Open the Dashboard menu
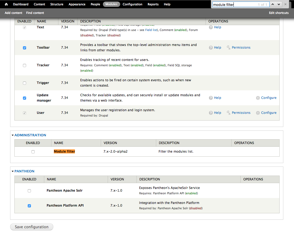The image size is (294, 236). pos(21,4)
